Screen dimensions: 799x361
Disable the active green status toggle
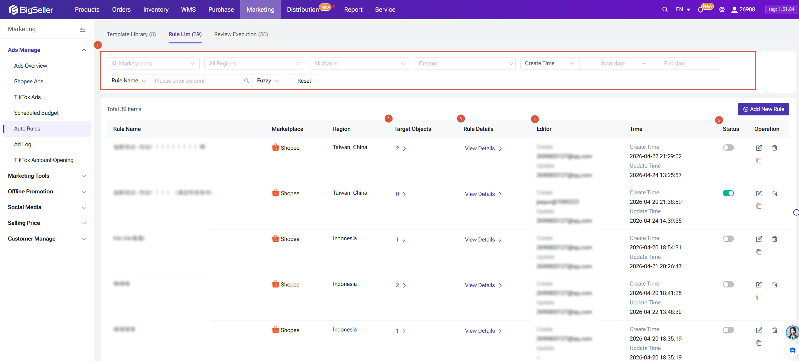click(728, 193)
